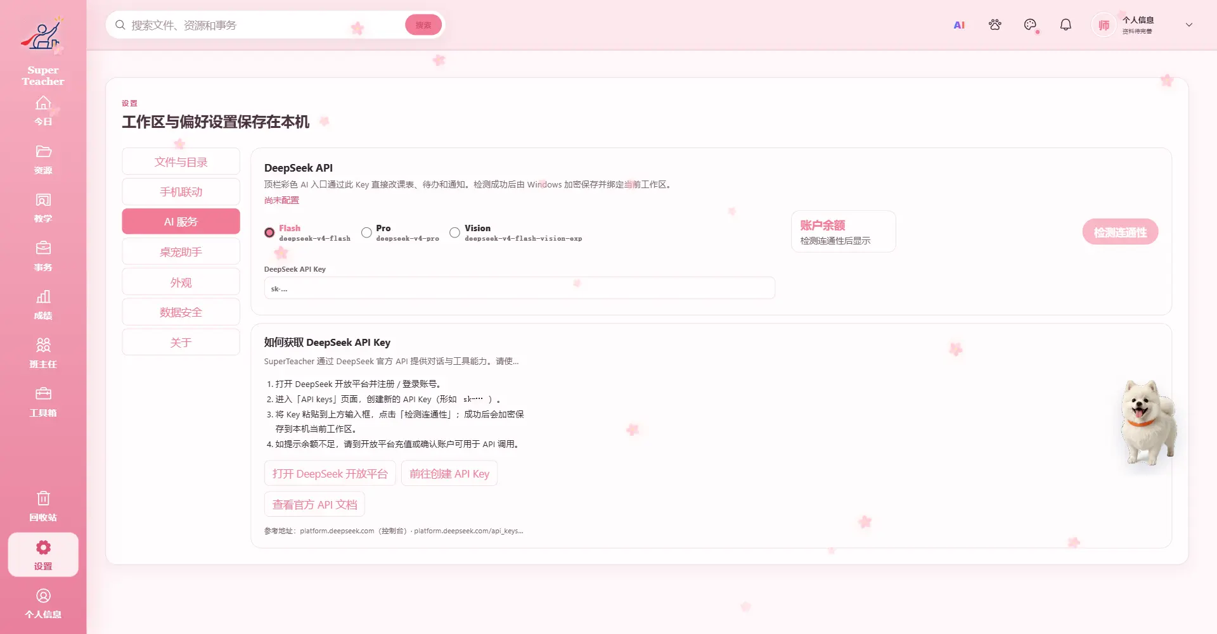Click 前往创建 API Key button

click(449, 474)
